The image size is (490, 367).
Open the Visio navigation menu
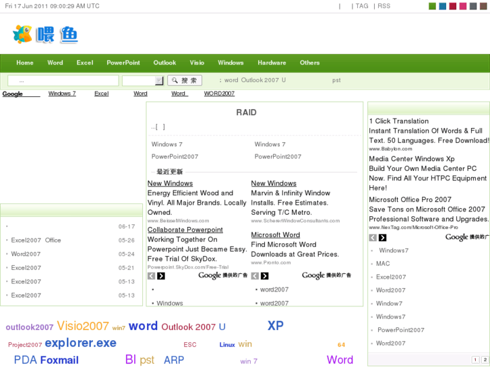[197, 63]
